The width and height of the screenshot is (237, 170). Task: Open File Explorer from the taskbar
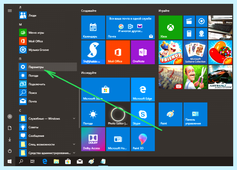[x=56, y=161]
